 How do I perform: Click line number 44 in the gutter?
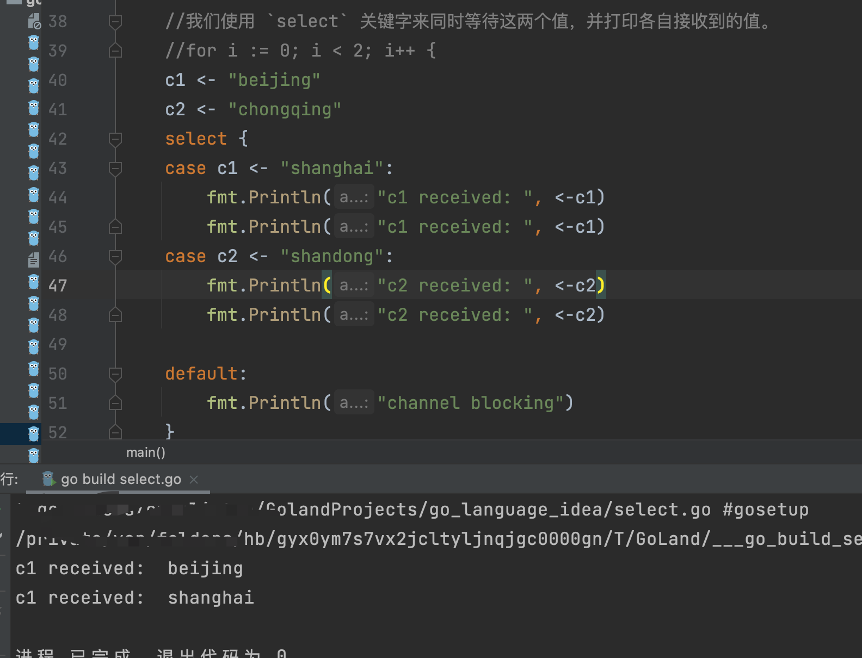point(58,198)
